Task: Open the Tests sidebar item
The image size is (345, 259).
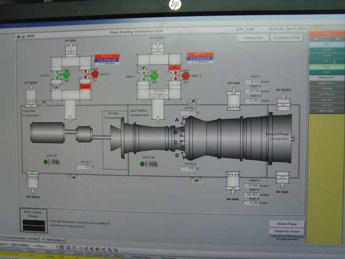Action: pyautogui.click(x=327, y=72)
